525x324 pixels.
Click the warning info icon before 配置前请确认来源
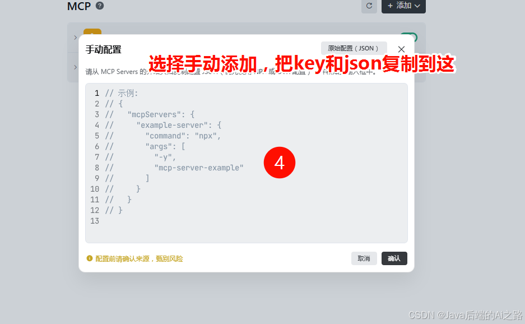pyautogui.click(x=90, y=258)
